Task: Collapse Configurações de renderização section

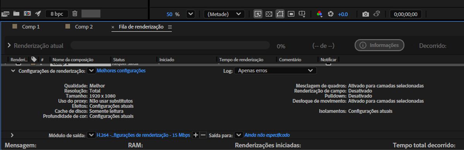Action: click(x=13, y=71)
